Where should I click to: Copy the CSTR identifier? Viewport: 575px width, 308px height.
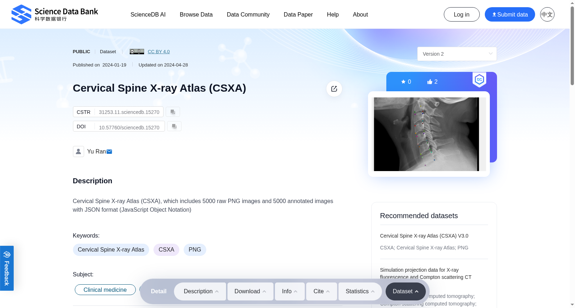pos(173,112)
